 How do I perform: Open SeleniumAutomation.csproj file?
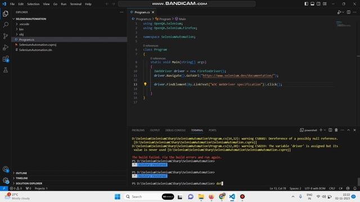(x=69, y=45)
